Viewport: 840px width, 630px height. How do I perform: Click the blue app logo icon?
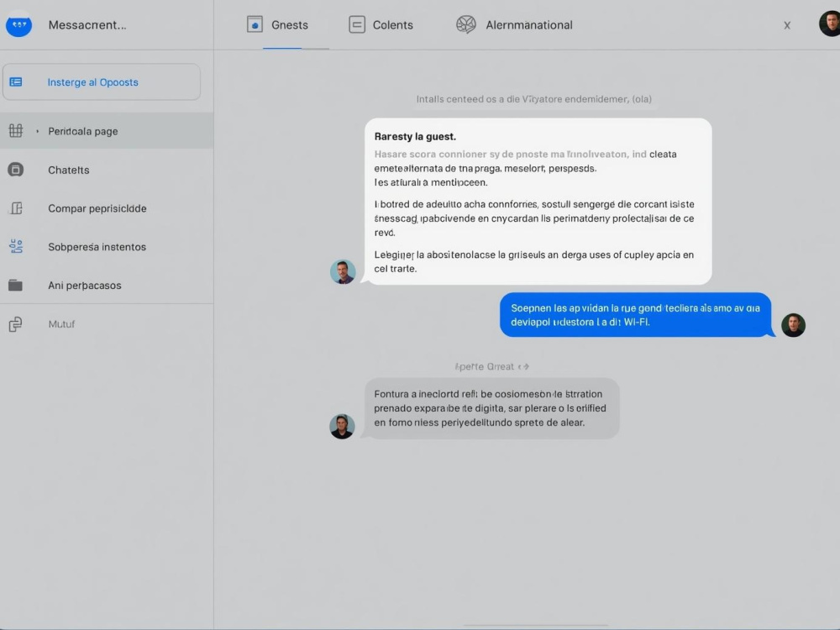pyautogui.click(x=18, y=24)
